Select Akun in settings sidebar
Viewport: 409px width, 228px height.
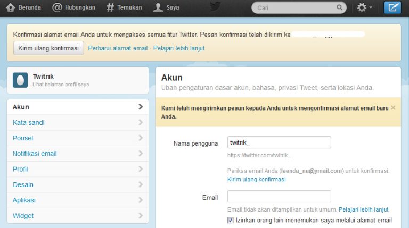click(78, 107)
